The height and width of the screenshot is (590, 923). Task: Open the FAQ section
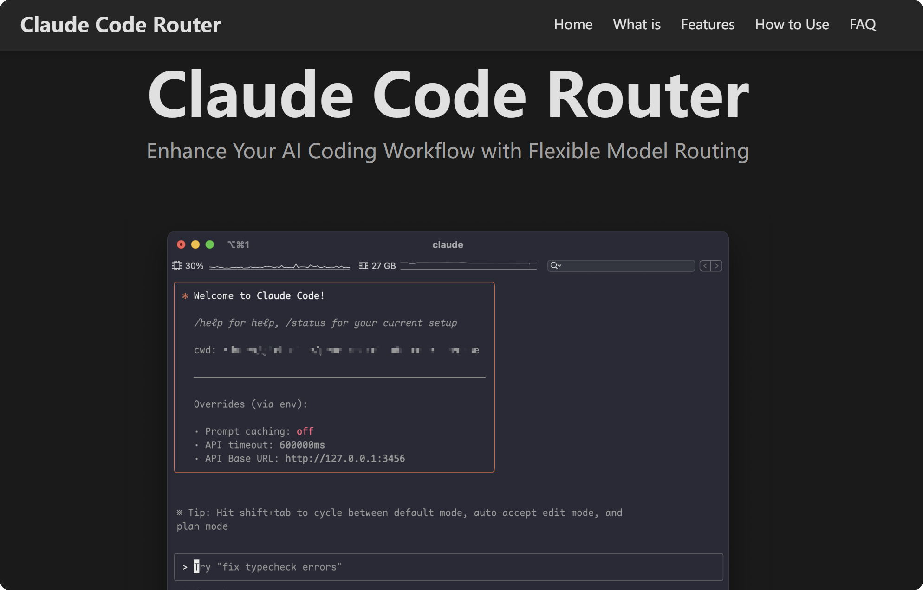862,25
